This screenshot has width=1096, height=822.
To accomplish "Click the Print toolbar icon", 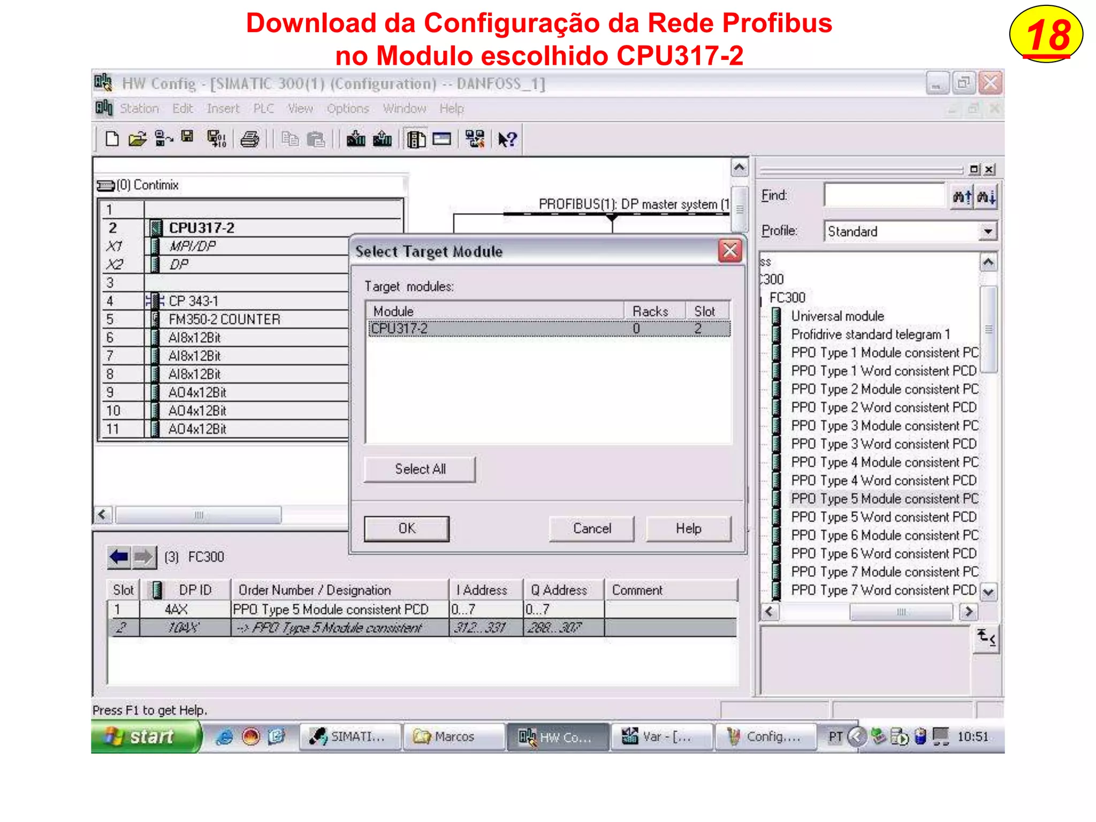I will pyautogui.click(x=249, y=139).
